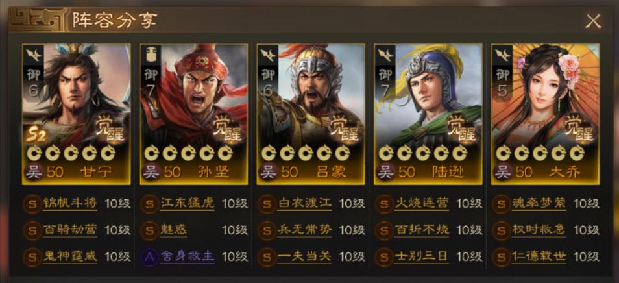This screenshot has width=619, height=283.
Task: View the 火烧连营 skill details
Action: tap(422, 204)
